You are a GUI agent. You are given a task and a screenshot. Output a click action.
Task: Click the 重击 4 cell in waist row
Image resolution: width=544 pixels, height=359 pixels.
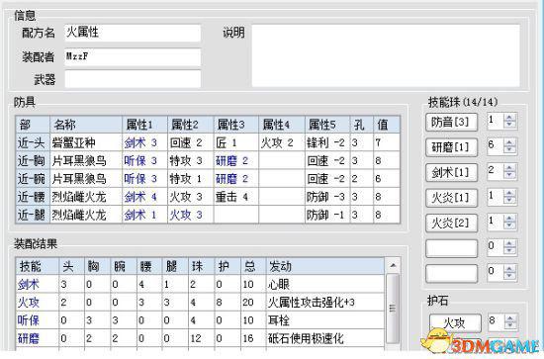pos(236,197)
